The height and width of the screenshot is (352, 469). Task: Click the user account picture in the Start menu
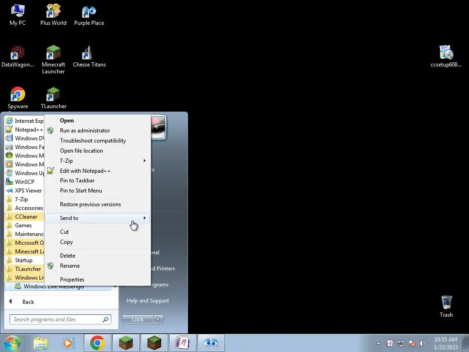pyautogui.click(x=158, y=127)
